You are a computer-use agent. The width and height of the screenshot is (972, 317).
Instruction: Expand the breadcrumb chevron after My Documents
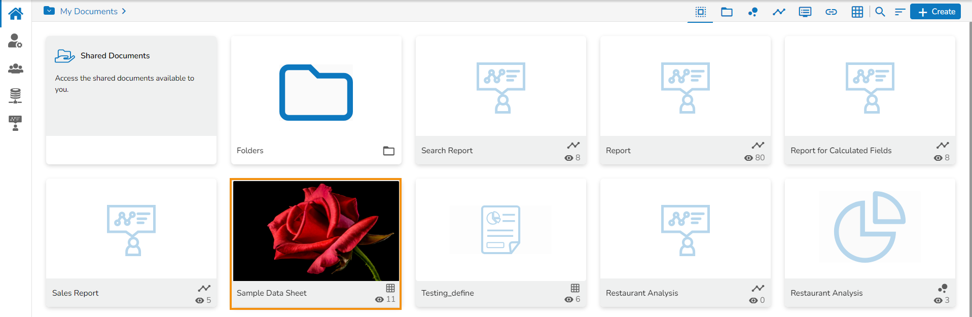coord(124,11)
